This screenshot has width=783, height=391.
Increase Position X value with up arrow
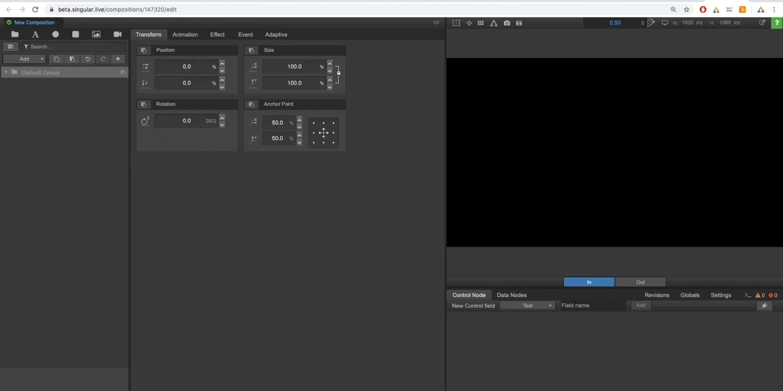point(222,64)
